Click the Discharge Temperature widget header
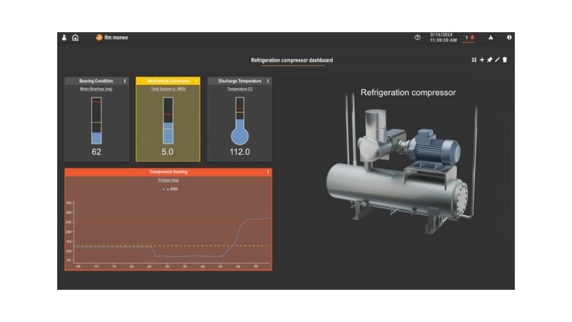Image resolution: width=572 pixels, height=322 pixels. 240,81
